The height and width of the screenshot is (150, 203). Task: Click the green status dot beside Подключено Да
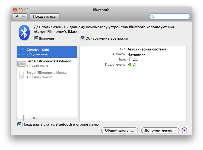tap(130, 65)
